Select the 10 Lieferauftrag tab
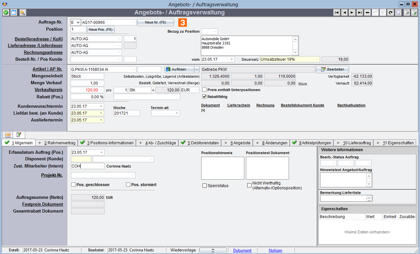 tap(354, 143)
